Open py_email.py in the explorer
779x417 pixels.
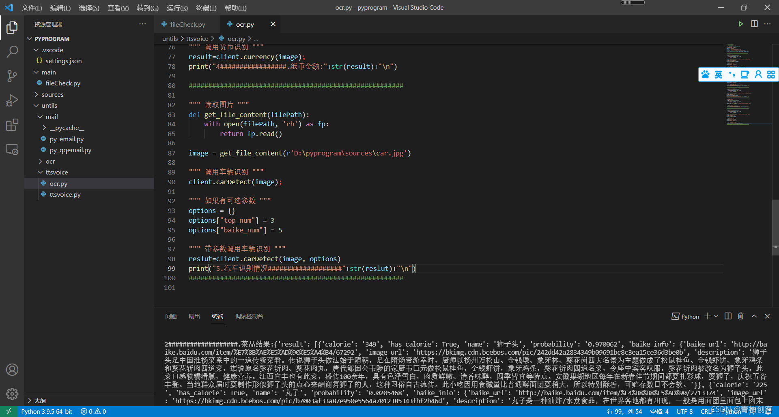tap(89, 139)
